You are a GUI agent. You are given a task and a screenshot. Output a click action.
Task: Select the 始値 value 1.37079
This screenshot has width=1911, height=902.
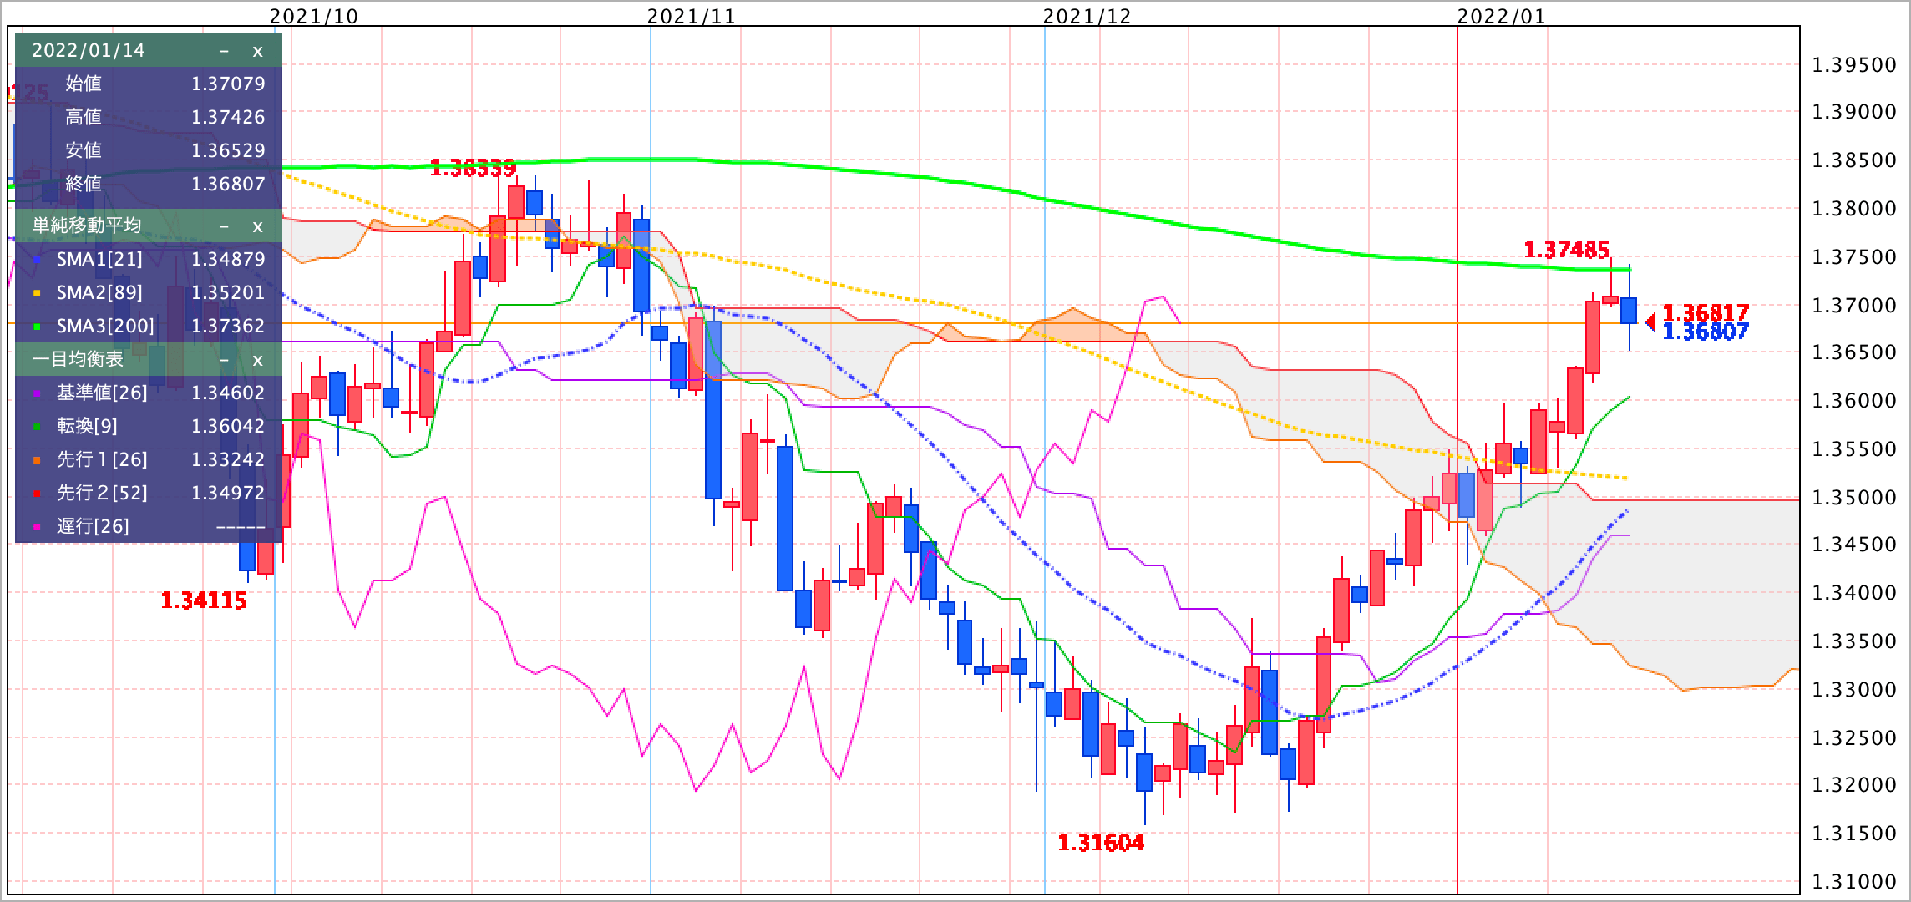pos(228,84)
